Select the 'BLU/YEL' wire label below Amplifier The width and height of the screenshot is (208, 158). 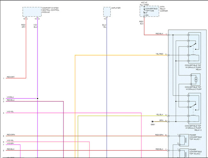click(x=104, y=26)
